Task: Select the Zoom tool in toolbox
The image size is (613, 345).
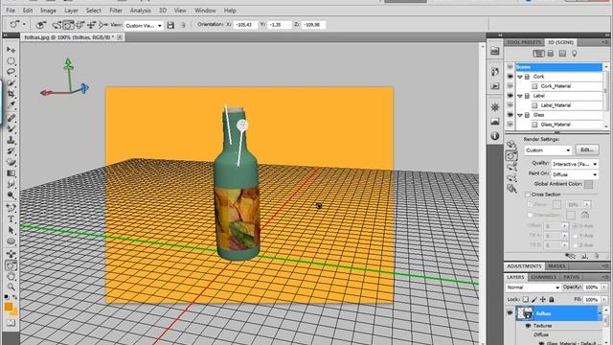Action: (11, 287)
